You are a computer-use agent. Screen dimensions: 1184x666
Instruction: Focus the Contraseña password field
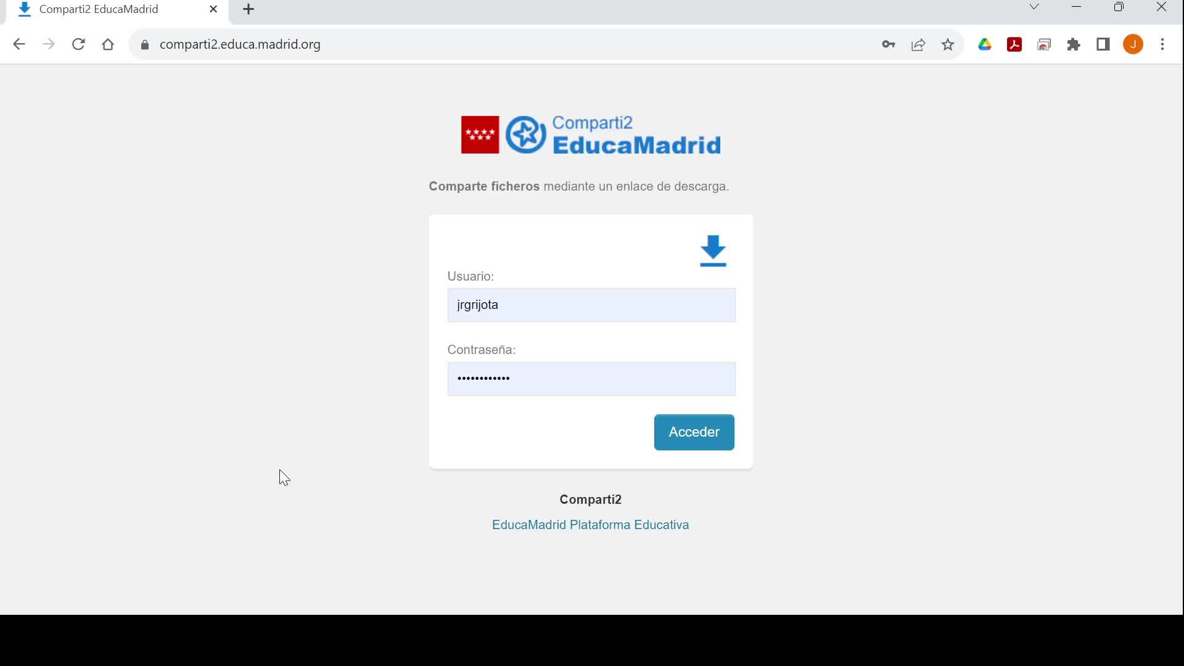click(x=591, y=379)
